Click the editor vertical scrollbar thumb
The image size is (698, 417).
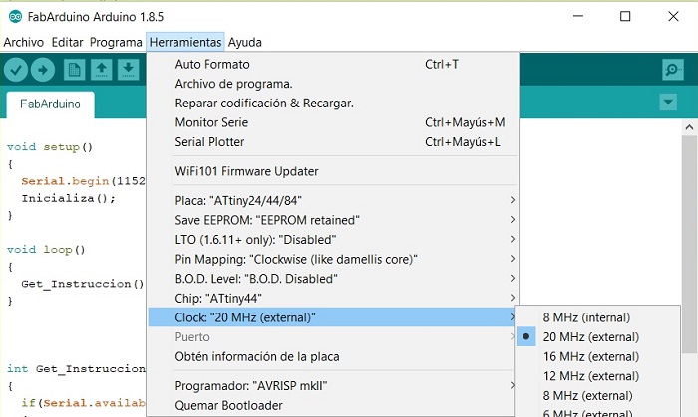point(690,245)
